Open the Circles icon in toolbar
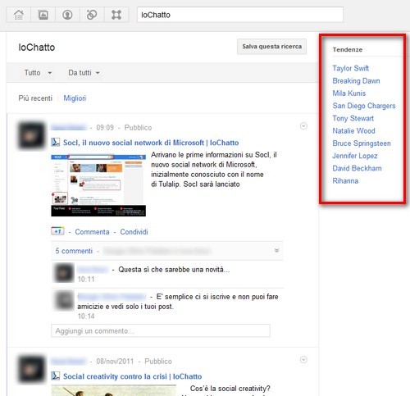Screen dimensions: 410x396 (92, 15)
